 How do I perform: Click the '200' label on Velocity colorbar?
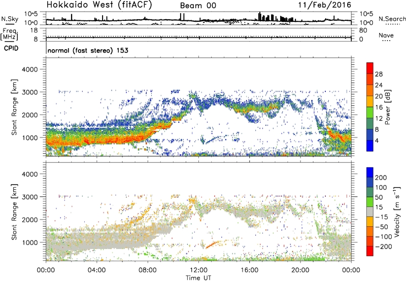381,178
